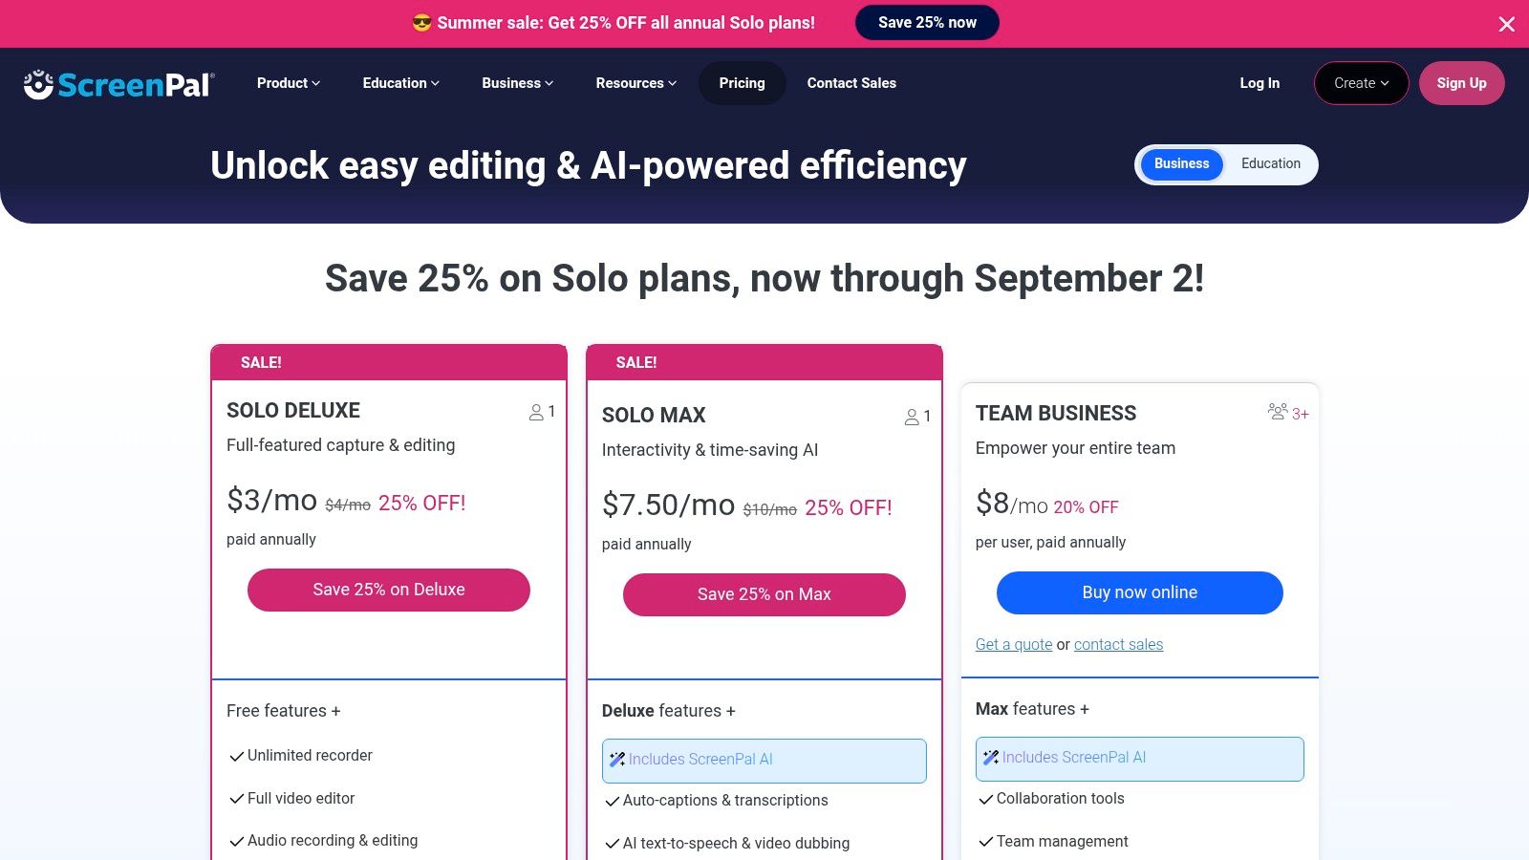Click the single-user icon on Solo Max
The image size is (1529, 860).
point(912,418)
